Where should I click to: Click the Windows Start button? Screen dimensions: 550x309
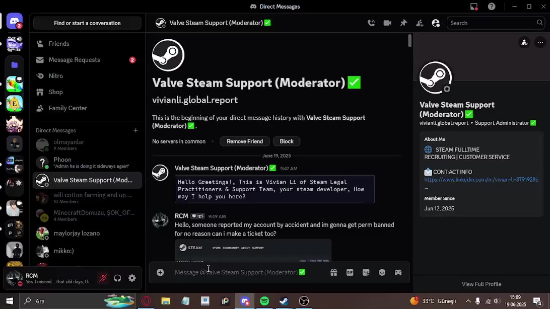coord(10,301)
